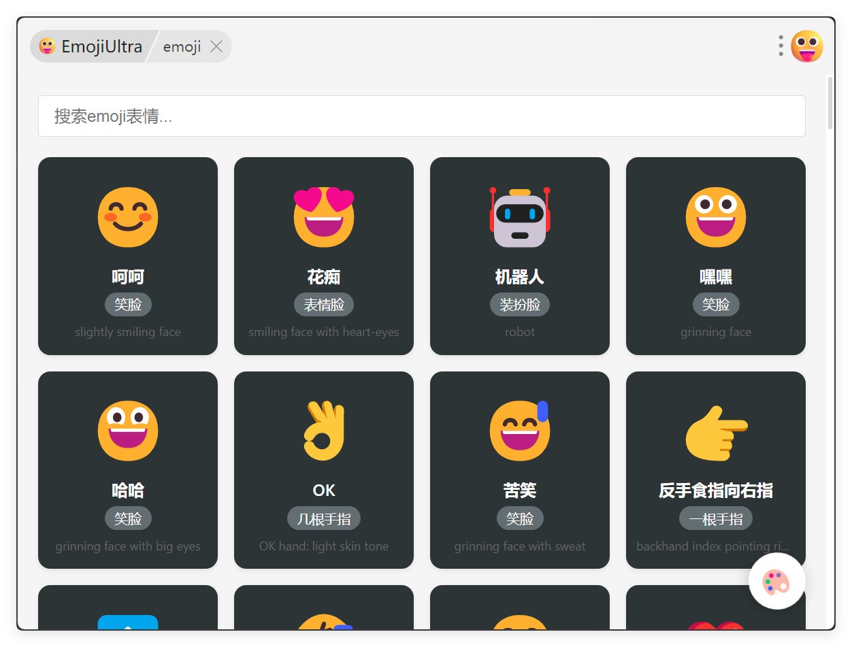Image resolution: width=852 pixels, height=647 pixels.
Task: Click the 'smiling face with heart-eyes' caption
Action: [324, 332]
